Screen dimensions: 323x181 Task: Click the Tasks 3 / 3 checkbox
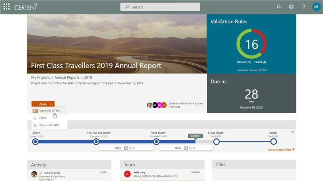pos(126,148)
